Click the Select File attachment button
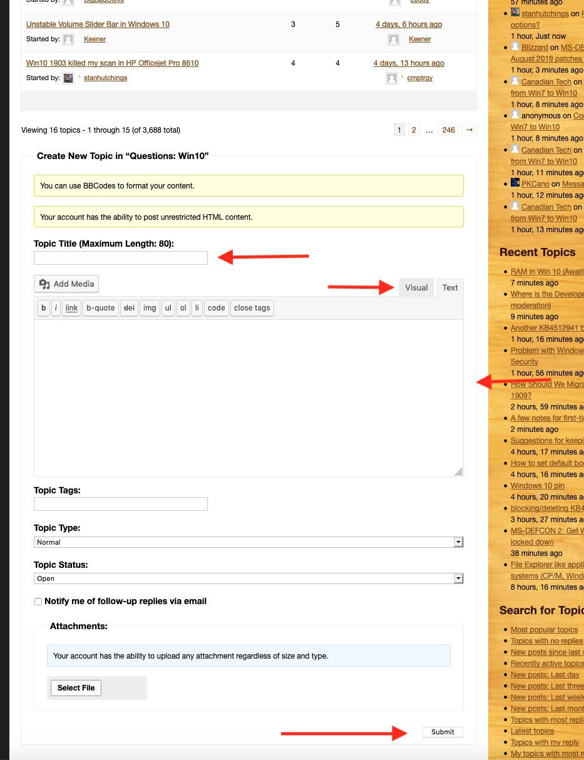 pos(76,688)
